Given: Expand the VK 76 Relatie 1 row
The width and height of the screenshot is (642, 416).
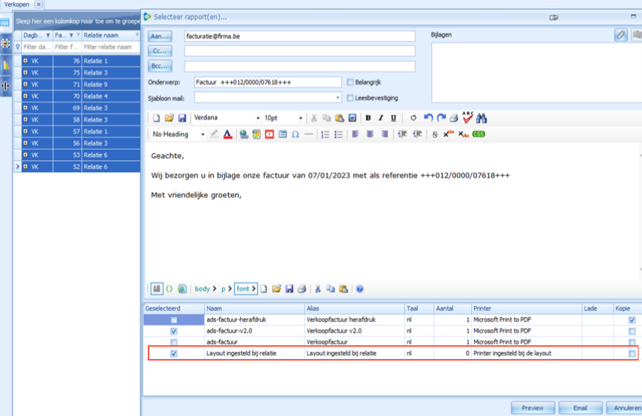Looking at the screenshot, I should [x=26, y=61].
